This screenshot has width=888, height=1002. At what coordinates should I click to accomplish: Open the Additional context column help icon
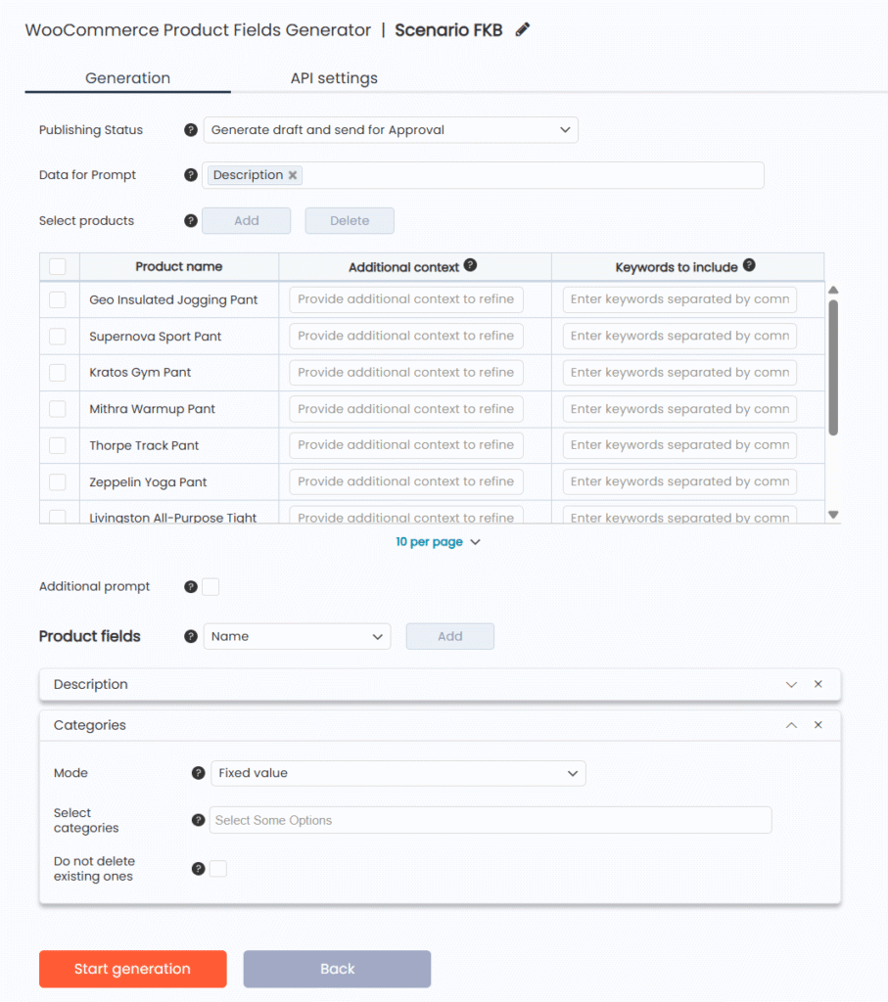471,263
